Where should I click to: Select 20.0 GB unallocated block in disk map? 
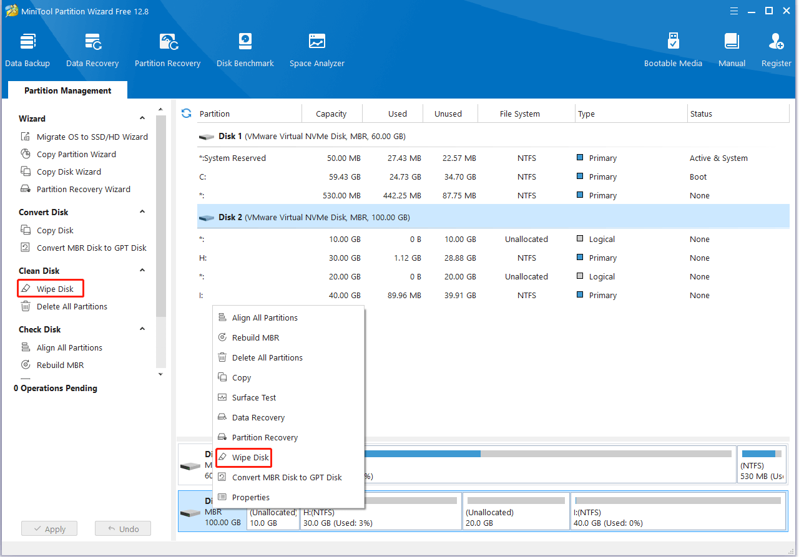[x=516, y=511]
